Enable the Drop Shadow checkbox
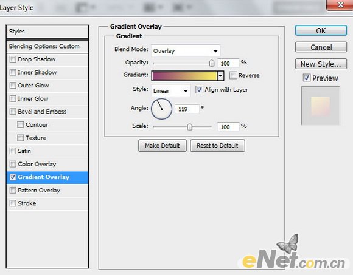 point(13,59)
